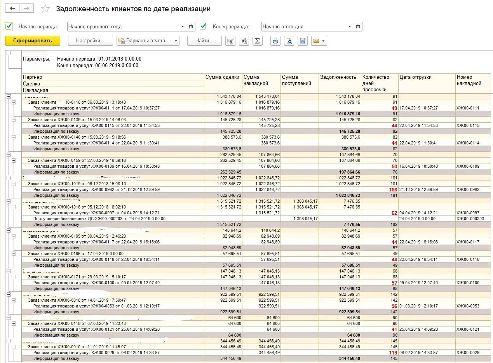Go forward with the right arrow button

click(26, 8)
